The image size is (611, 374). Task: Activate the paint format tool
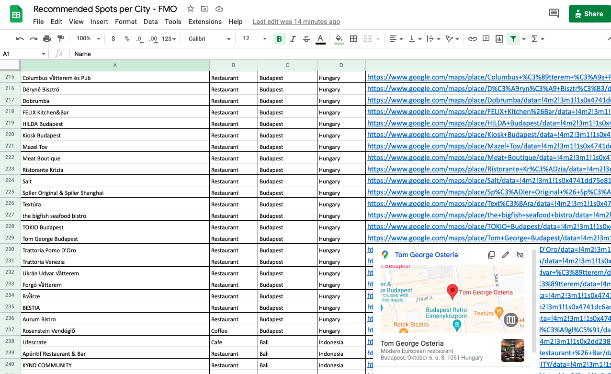point(60,39)
